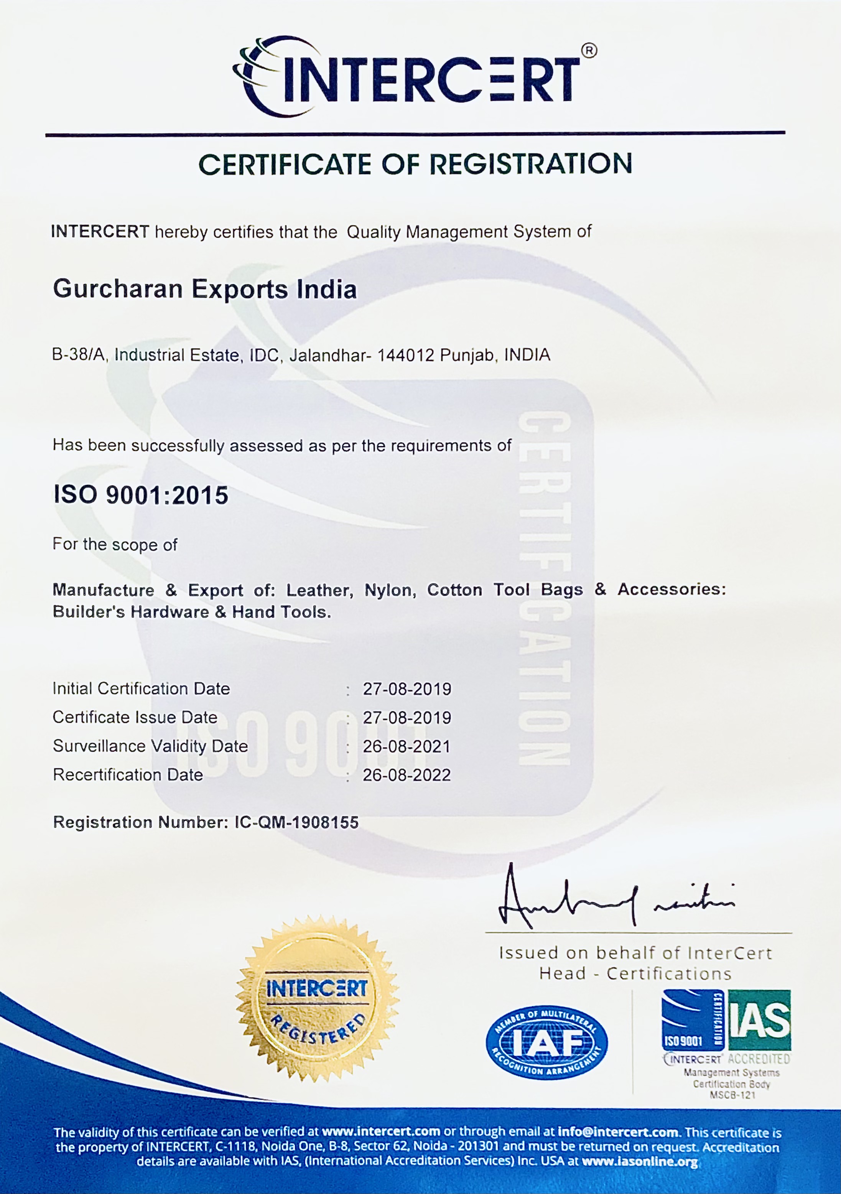Click the Certificate Issue Date value 27-08-2019

click(x=407, y=718)
